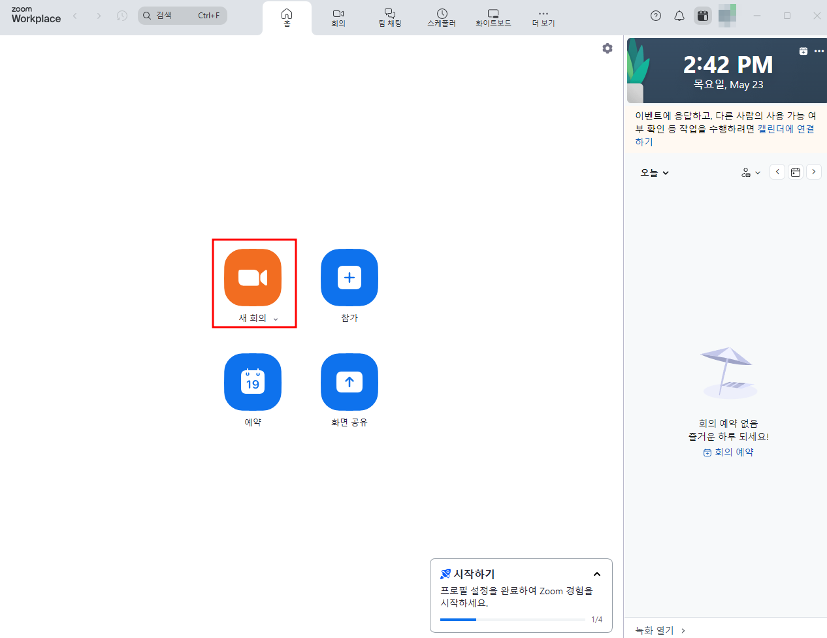
Task: Switch to calendar view with the mini calendar icon
Action: pyautogui.click(x=795, y=171)
